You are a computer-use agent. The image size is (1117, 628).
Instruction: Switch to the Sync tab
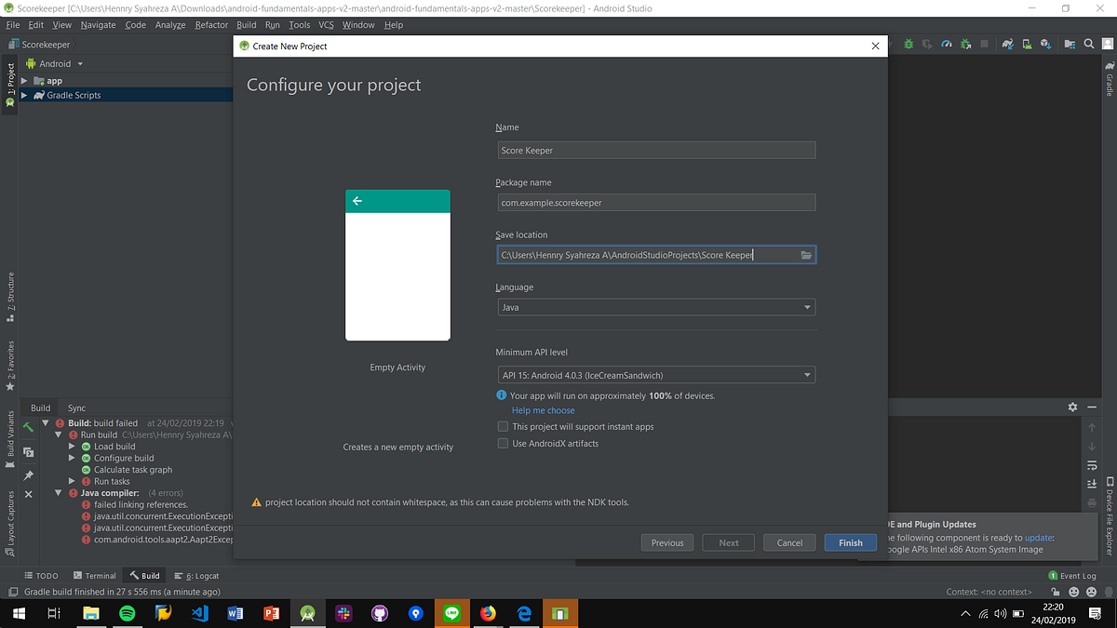pos(76,408)
